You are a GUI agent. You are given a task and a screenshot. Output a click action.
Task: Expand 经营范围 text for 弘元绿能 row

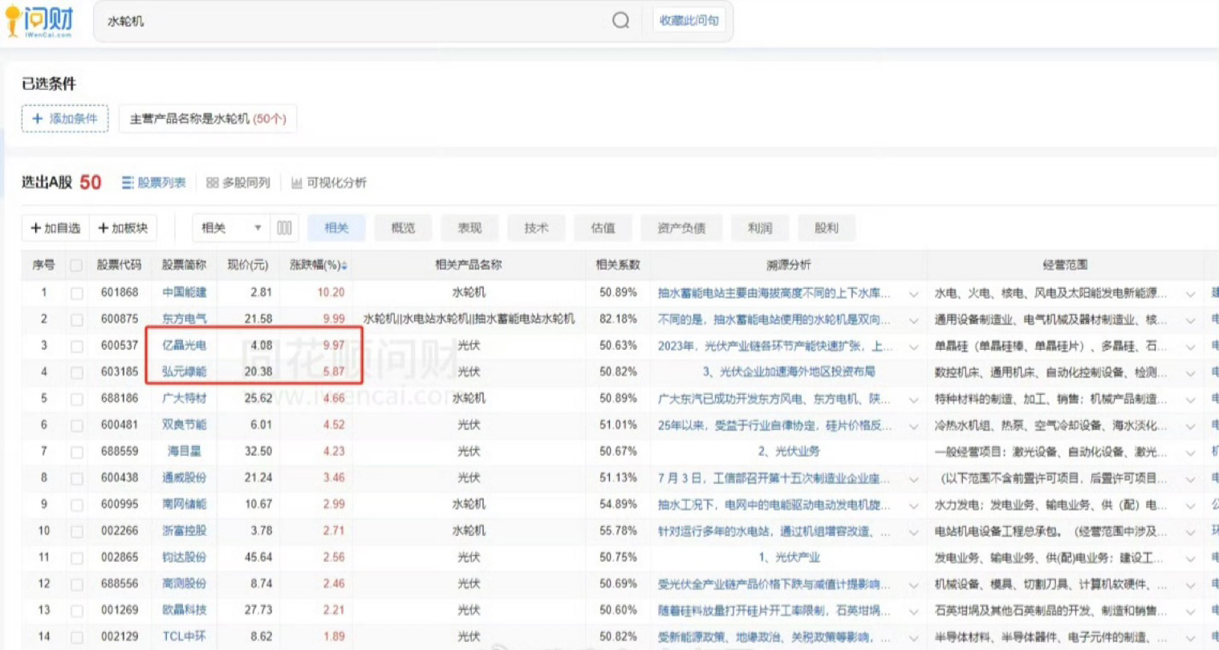[1190, 373]
